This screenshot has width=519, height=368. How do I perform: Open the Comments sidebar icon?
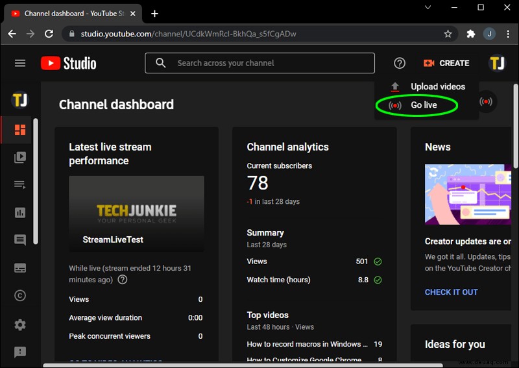[20, 239]
